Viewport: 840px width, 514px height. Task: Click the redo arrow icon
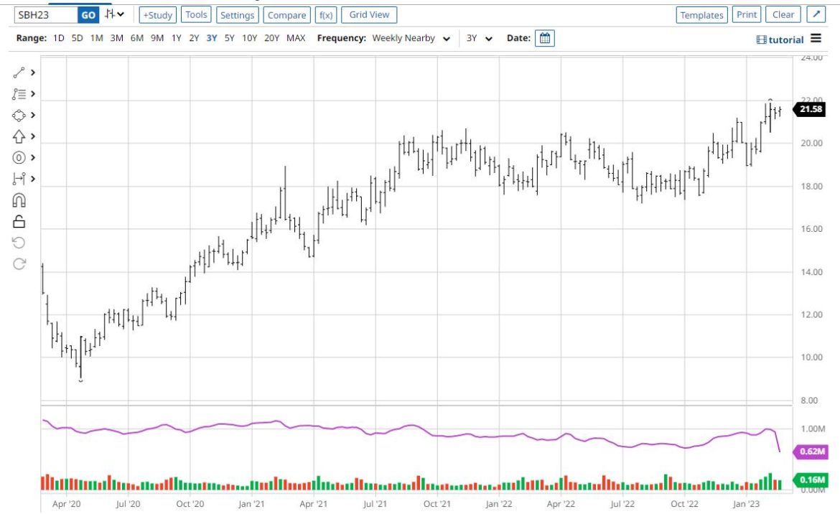click(x=19, y=263)
